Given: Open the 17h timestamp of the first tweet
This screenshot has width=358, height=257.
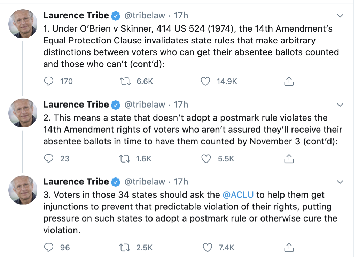Looking at the screenshot, I should tap(181, 15).
